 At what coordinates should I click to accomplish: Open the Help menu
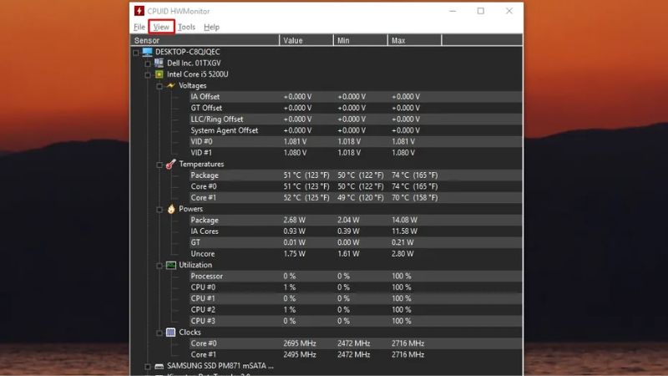pos(211,27)
